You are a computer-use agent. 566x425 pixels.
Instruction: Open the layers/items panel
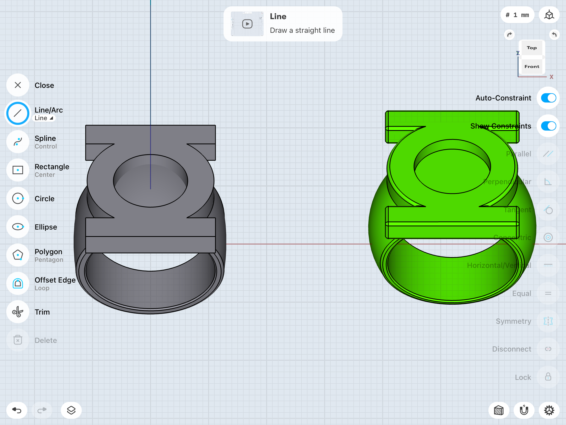(x=71, y=410)
